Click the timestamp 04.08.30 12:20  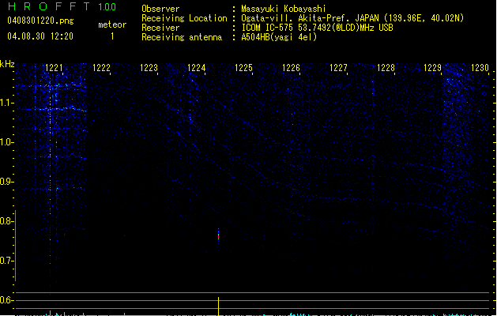40,36
